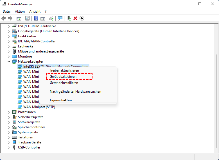Image resolution: width=219 pixels, height=160 pixels.
Task: Click the DVD/CD-ROM-Laufwerke drive icon
Action: pos(14,26)
